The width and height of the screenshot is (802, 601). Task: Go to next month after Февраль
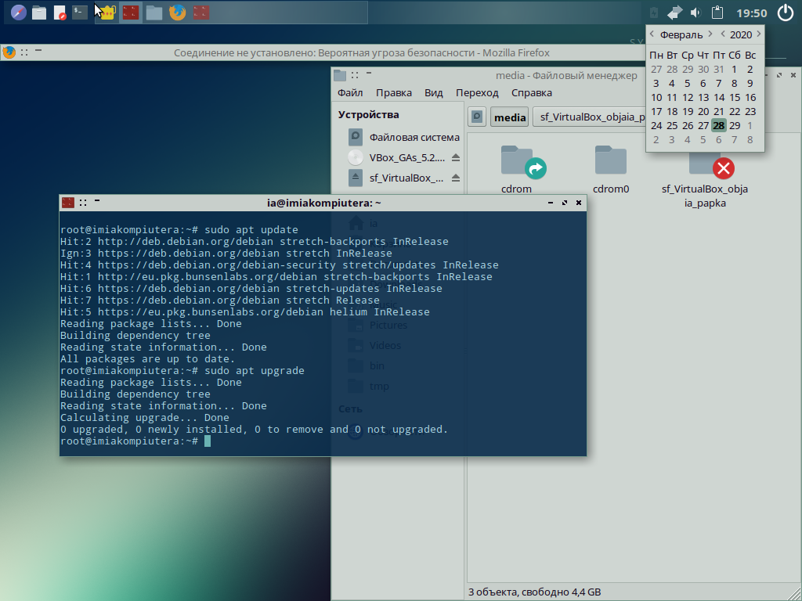coord(710,34)
